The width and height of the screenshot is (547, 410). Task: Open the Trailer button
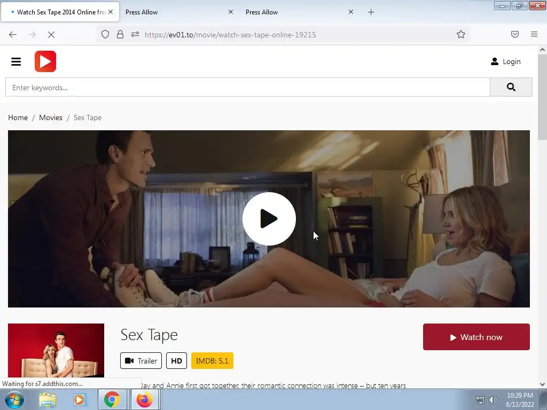tap(141, 360)
